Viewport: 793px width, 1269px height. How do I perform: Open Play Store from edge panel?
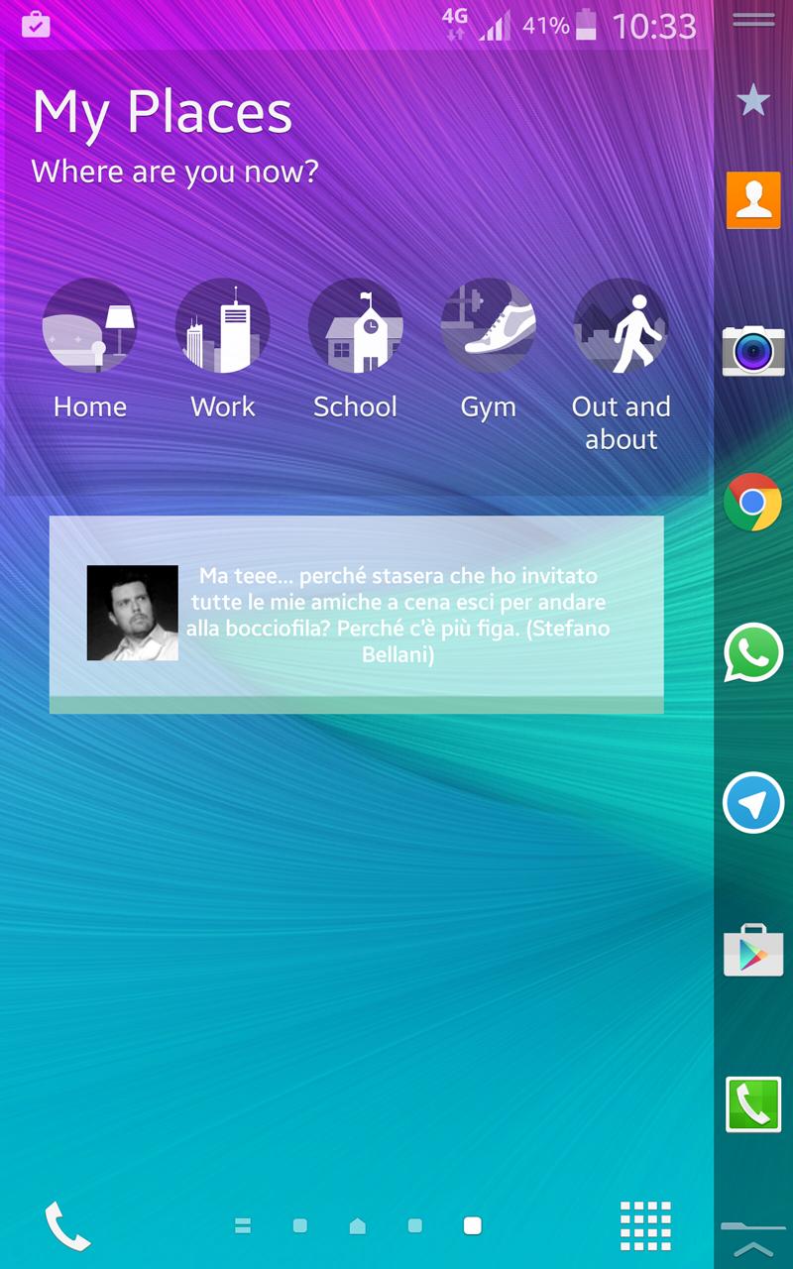point(753,951)
